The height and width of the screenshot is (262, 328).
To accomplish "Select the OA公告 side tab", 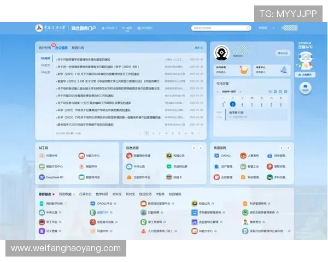I will click(45, 72).
